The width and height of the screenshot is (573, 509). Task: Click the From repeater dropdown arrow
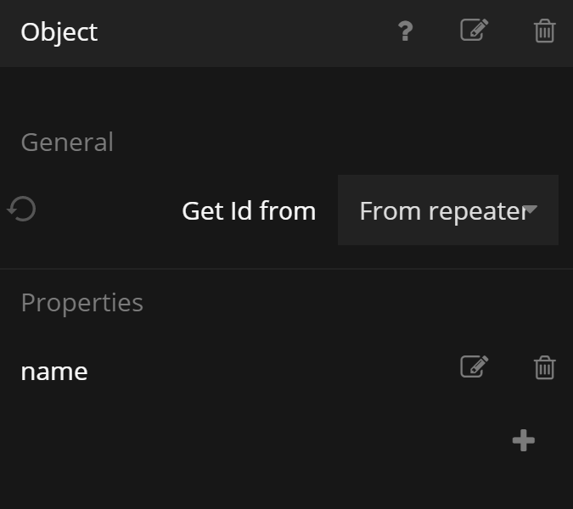pyautogui.click(x=531, y=210)
